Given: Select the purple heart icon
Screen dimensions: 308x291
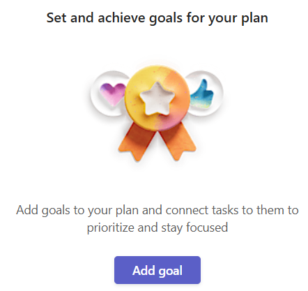Looking at the screenshot, I should pos(112,94).
